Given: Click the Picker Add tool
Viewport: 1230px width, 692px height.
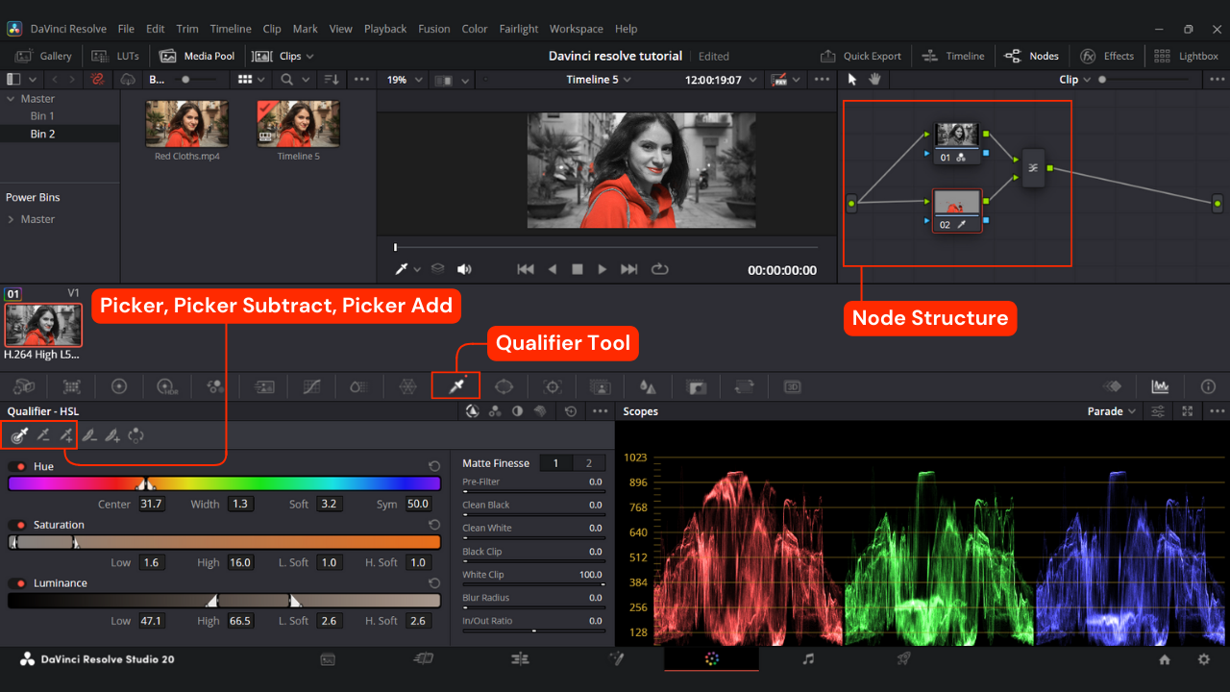Looking at the screenshot, I should (x=66, y=435).
